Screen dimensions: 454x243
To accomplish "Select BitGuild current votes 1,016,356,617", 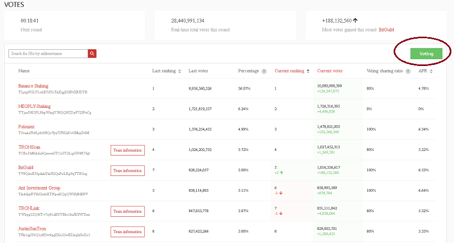I will [329, 167].
